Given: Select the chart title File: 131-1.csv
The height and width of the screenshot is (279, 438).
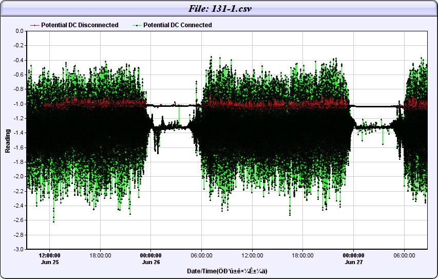Looking at the screenshot, I should tap(219, 9).
